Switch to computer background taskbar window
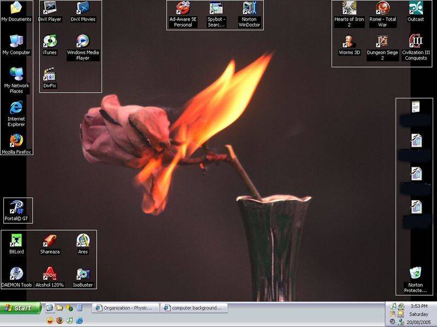 coord(194,308)
